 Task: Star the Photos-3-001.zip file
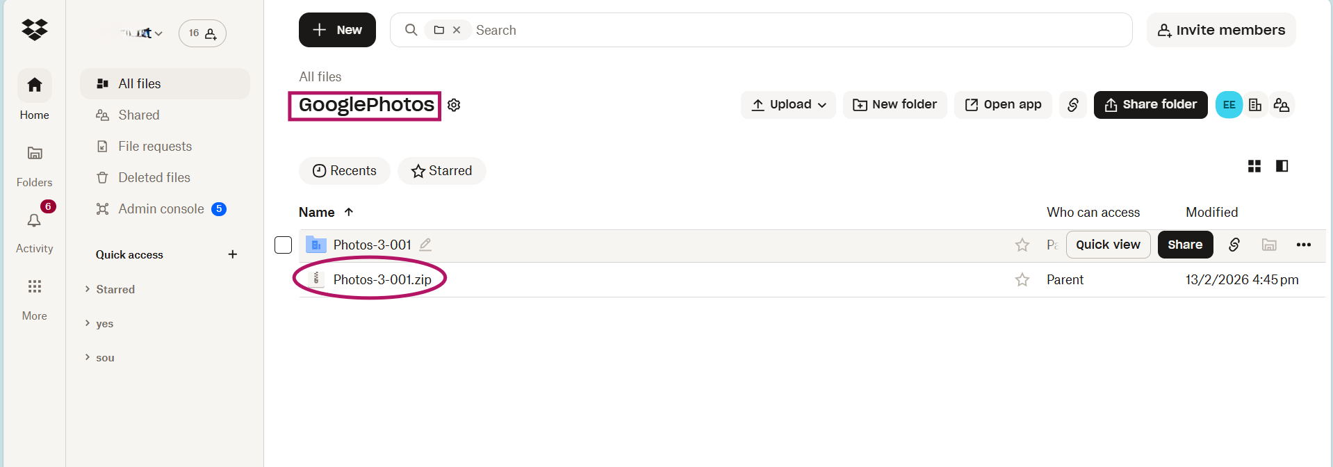click(x=1022, y=279)
